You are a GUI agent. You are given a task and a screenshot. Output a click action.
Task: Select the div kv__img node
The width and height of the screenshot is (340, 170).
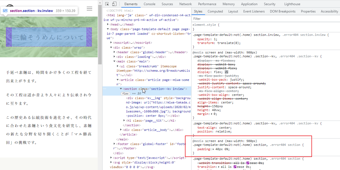(x=159, y=107)
